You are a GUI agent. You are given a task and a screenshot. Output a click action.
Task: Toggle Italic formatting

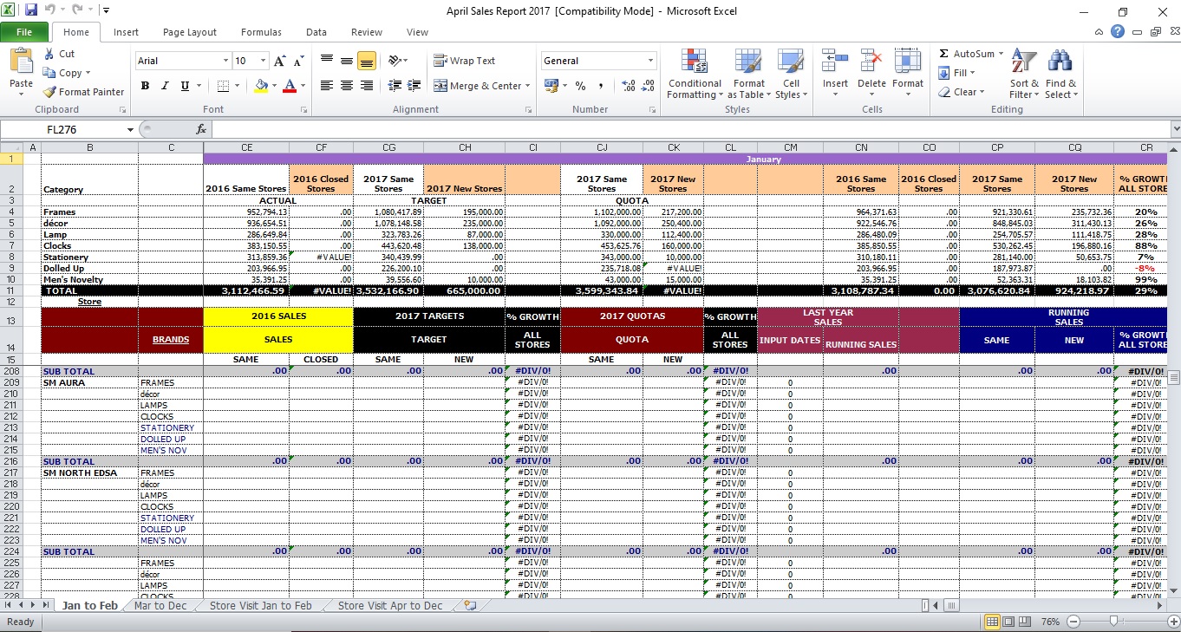click(165, 86)
